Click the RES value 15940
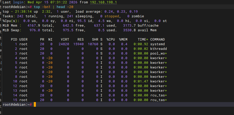 coord(79,44)
